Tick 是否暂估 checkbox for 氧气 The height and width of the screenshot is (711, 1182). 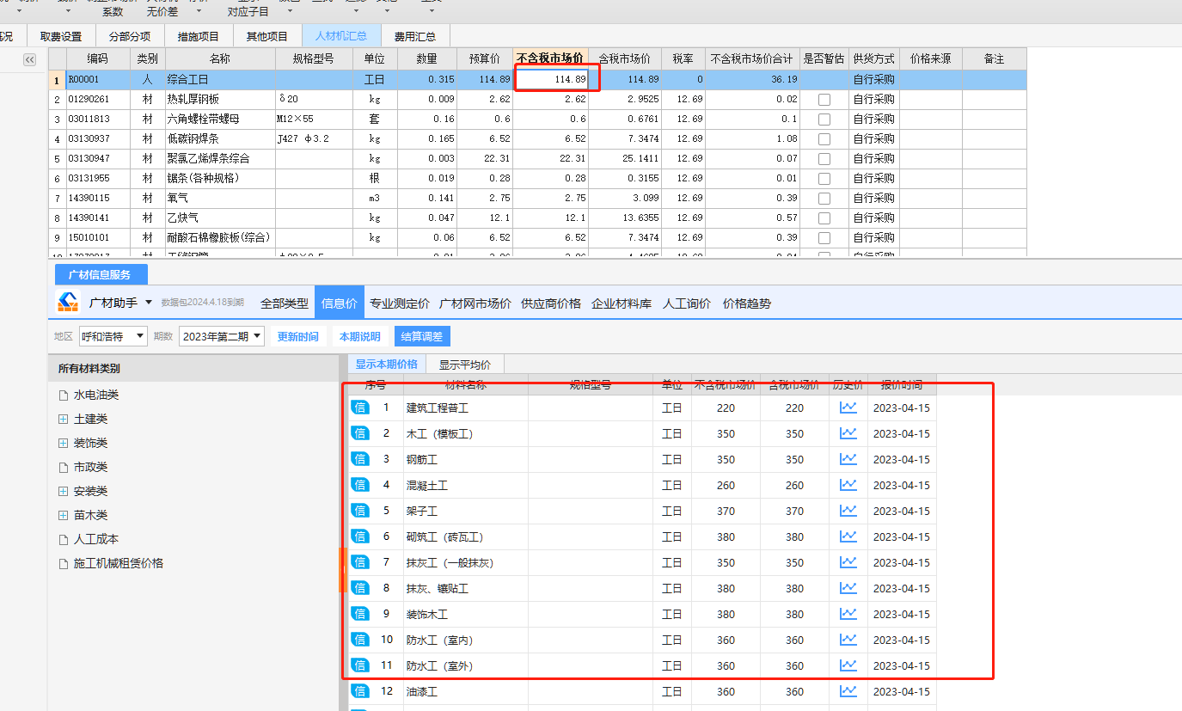[x=824, y=199]
